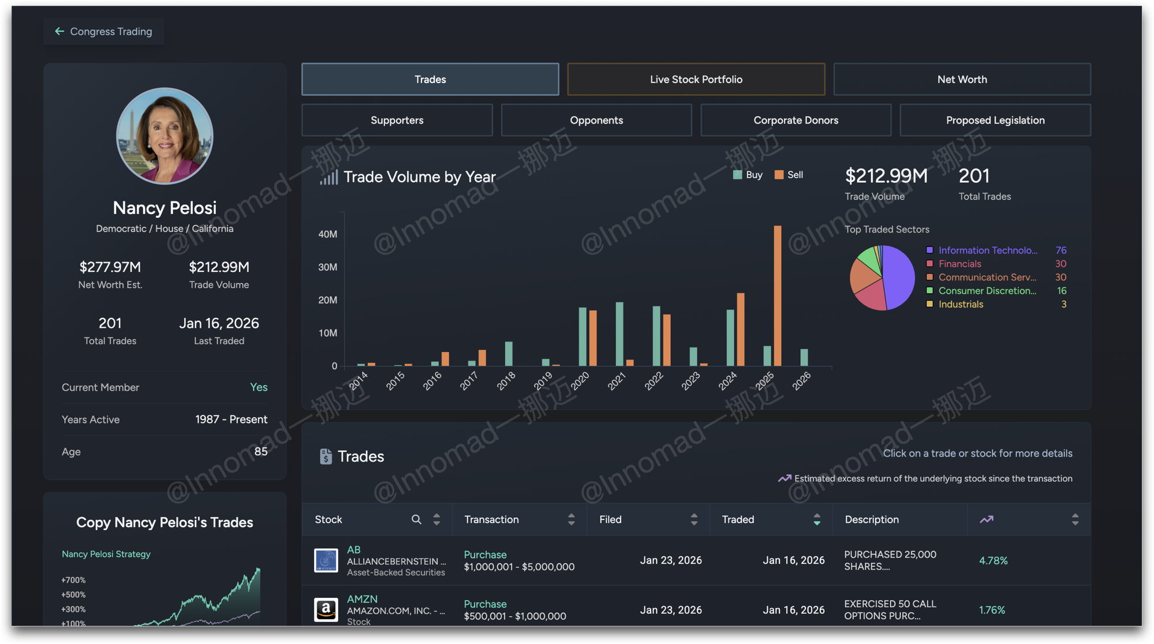Click the back arrow next to Congress Trading
Viewport: 1154px width, 644px height.
59,31
